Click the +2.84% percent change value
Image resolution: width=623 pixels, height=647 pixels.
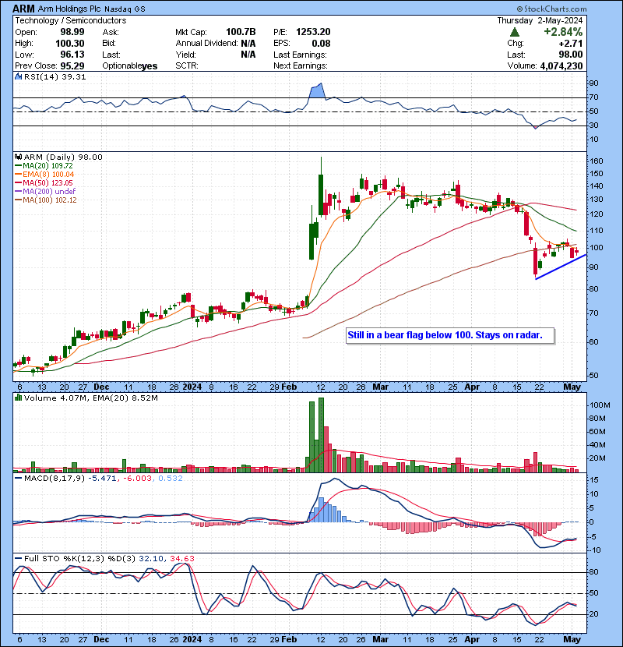point(563,32)
